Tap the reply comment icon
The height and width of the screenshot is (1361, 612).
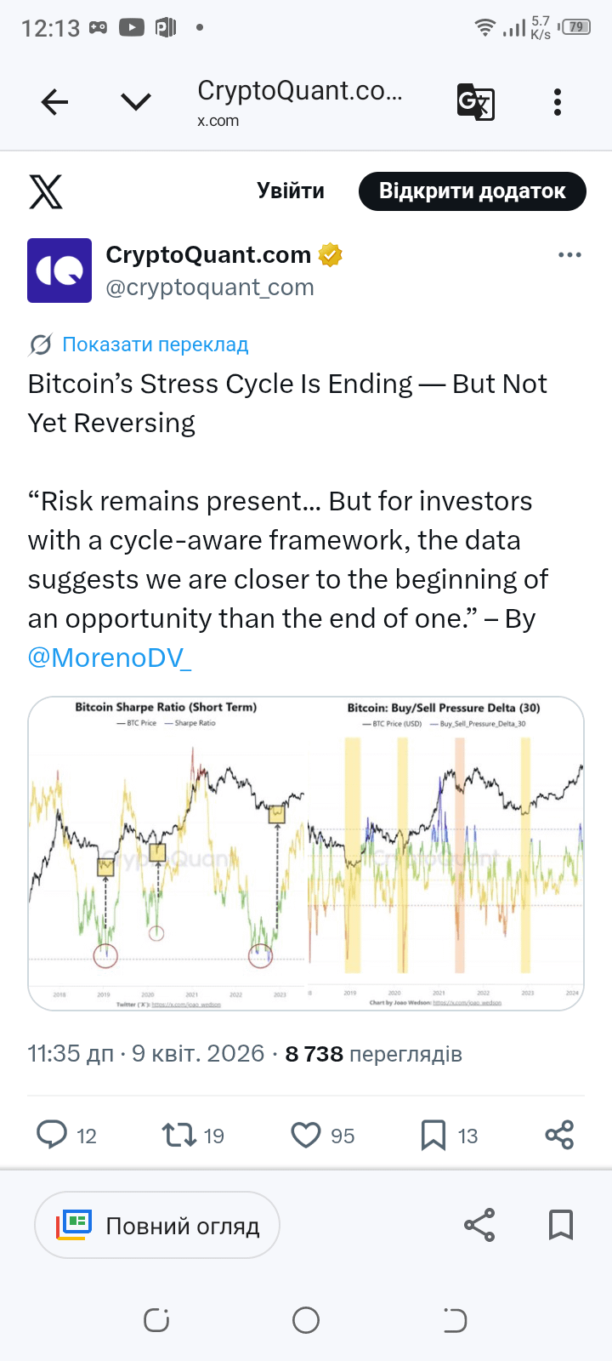point(53,1135)
